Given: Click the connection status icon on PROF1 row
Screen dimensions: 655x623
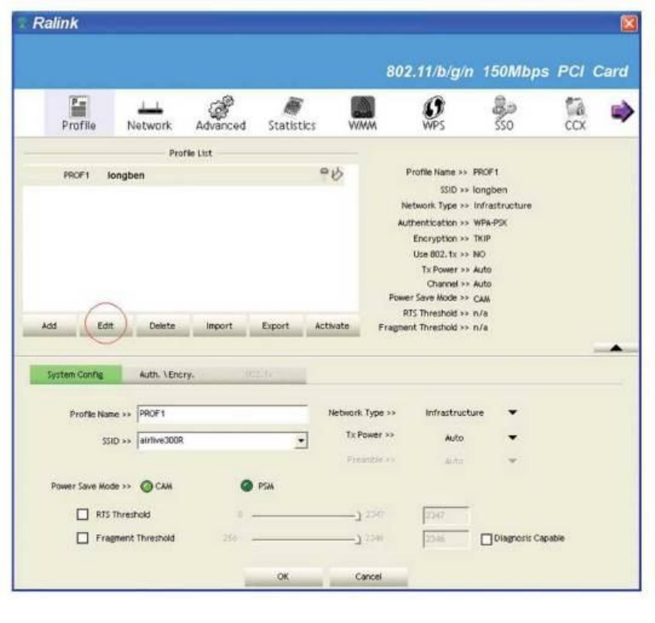Looking at the screenshot, I should (333, 173).
